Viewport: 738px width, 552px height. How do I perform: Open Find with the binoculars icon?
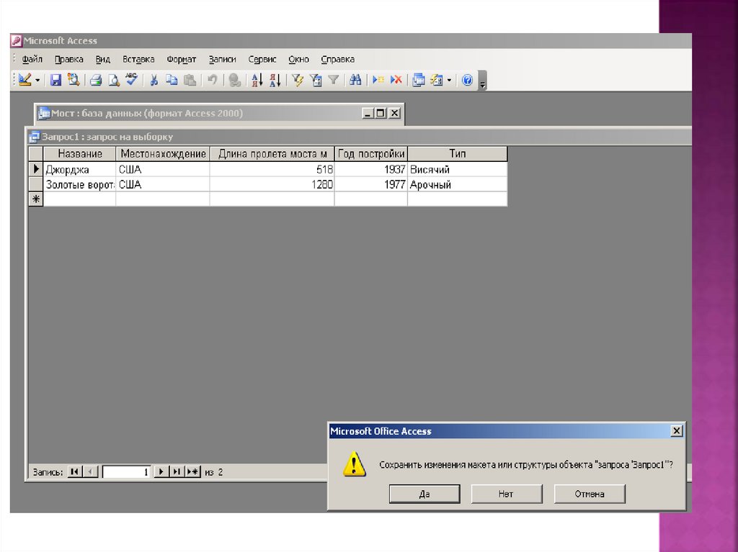click(x=355, y=80)
